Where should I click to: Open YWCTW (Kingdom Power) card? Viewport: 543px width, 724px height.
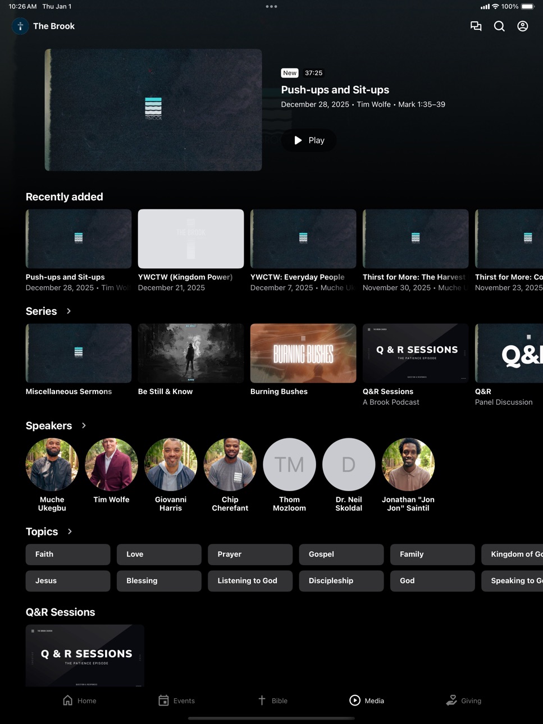coord(191,251)
